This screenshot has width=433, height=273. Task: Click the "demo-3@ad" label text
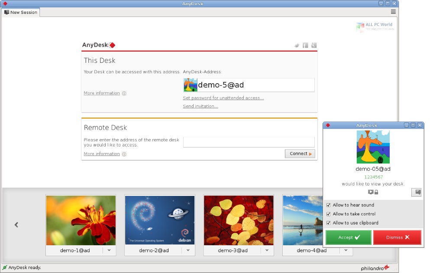coord(233,250)
